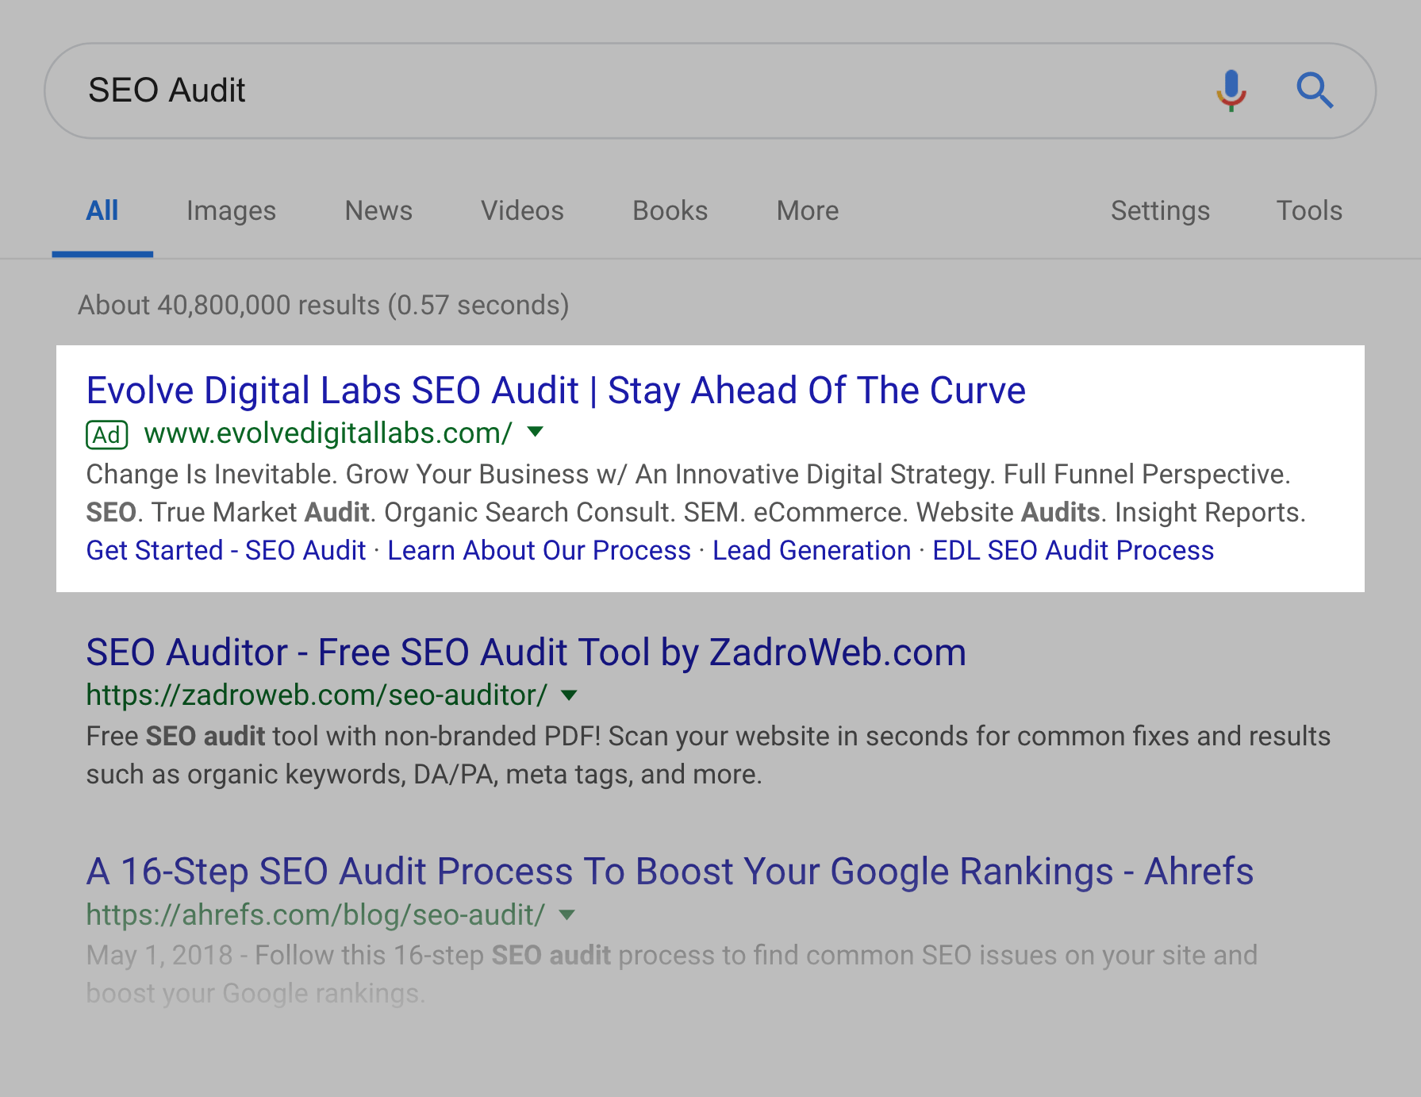Open the Ahrefs 16-Step SEO Audit result
This screenshot has width=1421, height=1097.
(669, 872)
